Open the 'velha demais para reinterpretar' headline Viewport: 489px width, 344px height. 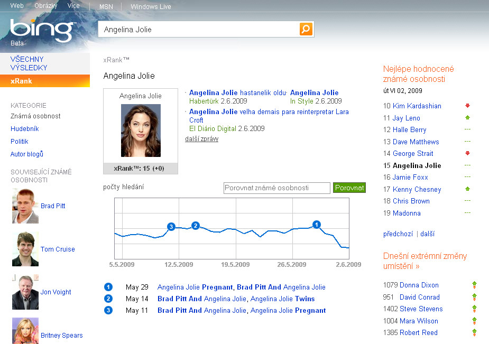coord(269,116)
